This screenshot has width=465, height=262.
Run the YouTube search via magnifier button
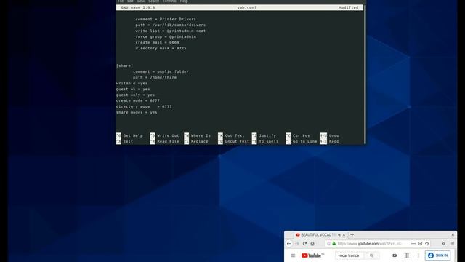tap(371, 255)
